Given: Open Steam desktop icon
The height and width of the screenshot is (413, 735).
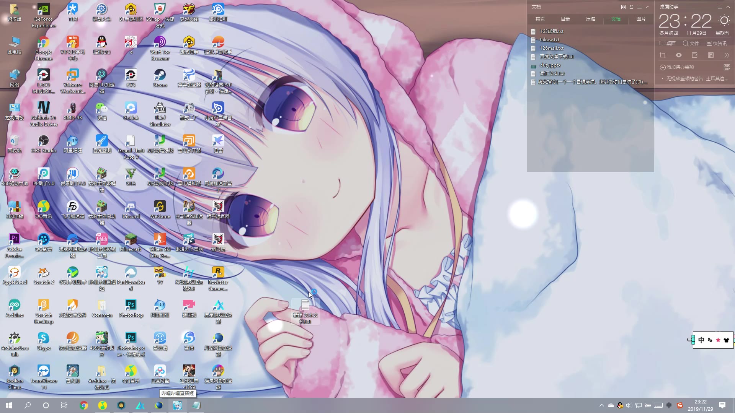Looking at the screenshot, I should click(160, 78).
